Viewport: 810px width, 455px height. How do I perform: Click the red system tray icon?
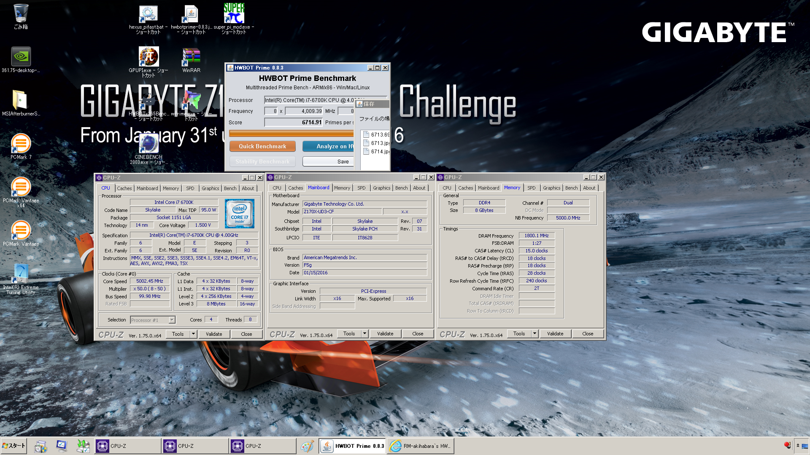coord(787,445)
